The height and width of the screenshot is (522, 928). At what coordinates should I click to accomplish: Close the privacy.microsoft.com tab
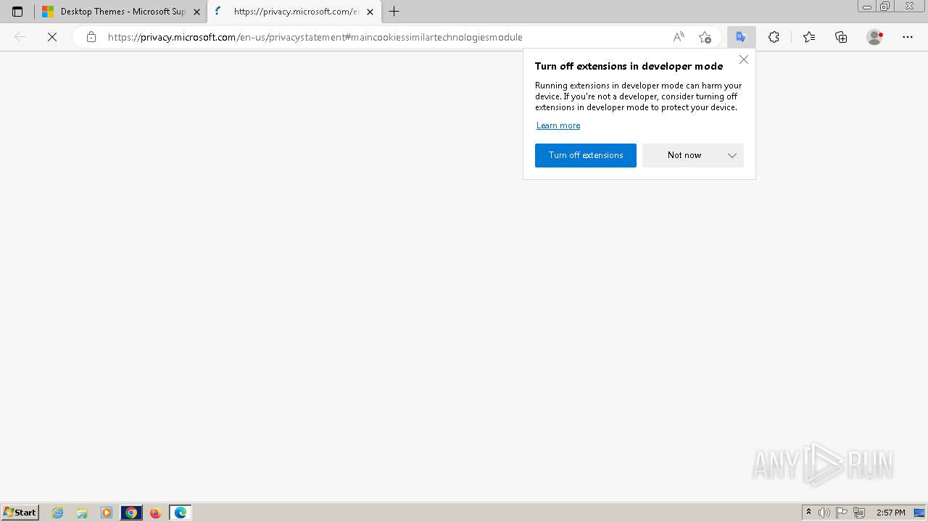click(x=370, y=12)
